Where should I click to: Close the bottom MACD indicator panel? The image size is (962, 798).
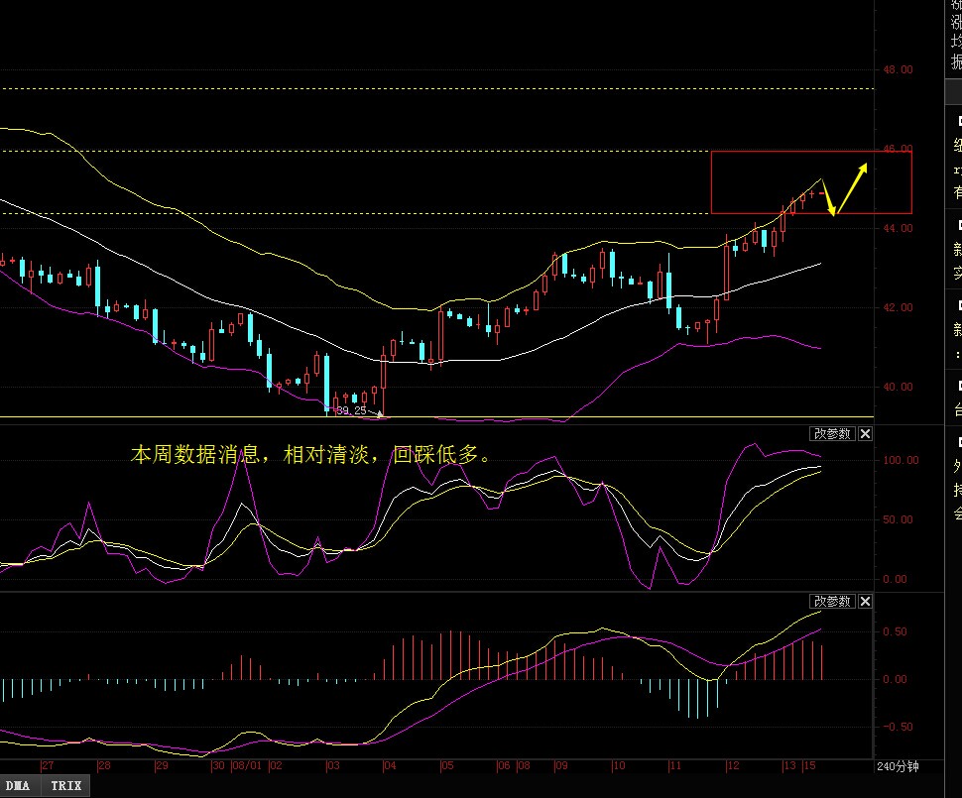click(865, 602)
